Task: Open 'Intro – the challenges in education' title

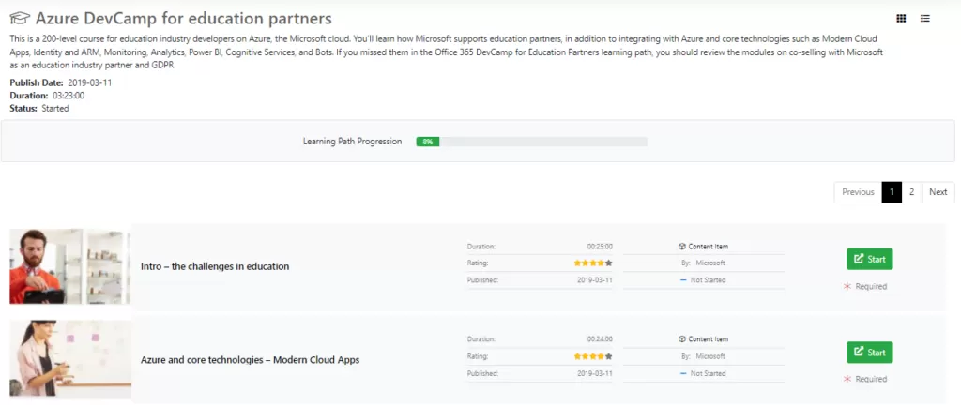Action: [215, 267]
